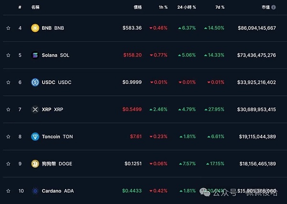Click the USDC coin logo icon
The width and height of the screenshot is (287, 204).
point(34,82)
